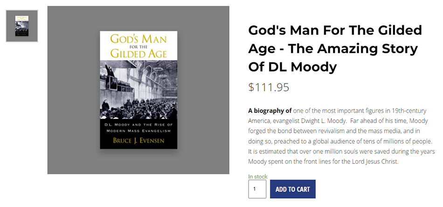Click the product title heading
The image size is (443, 207).
click(x=335, y=48)
